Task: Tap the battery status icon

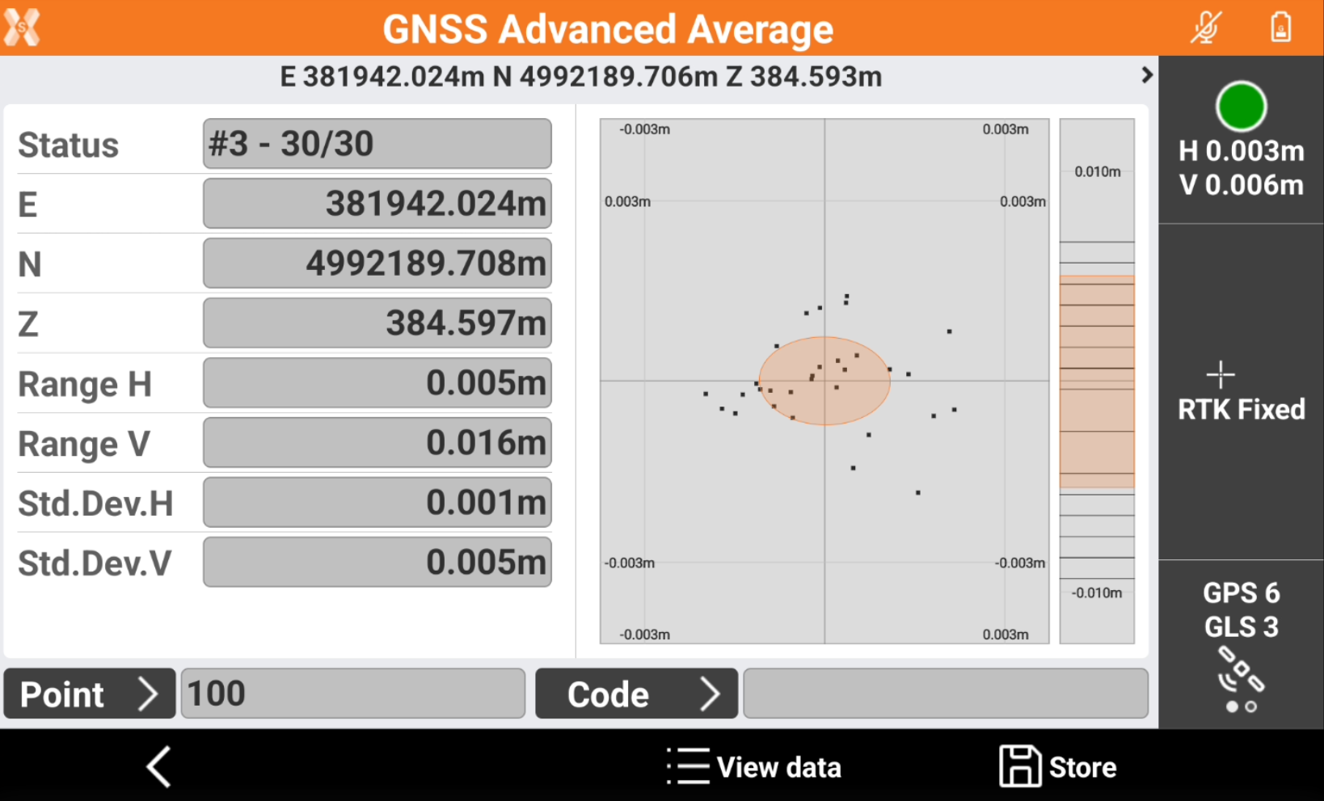Action: pos(1280,27)
